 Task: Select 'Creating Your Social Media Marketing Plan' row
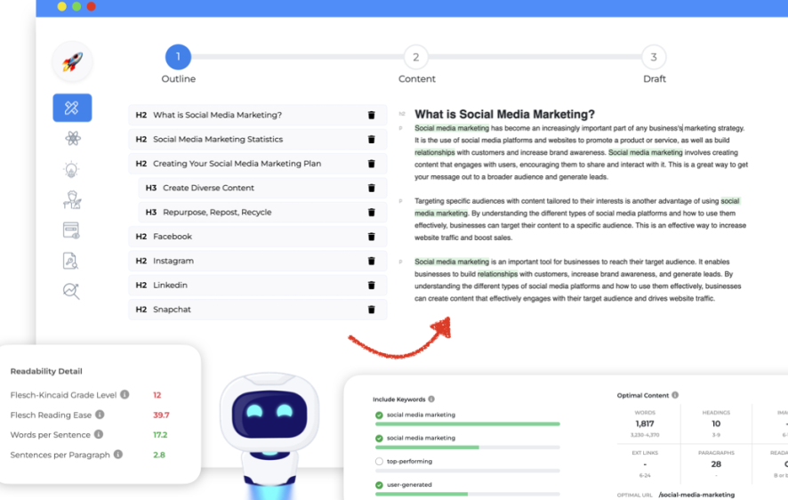pyautogui.click(x=257, y=164)
